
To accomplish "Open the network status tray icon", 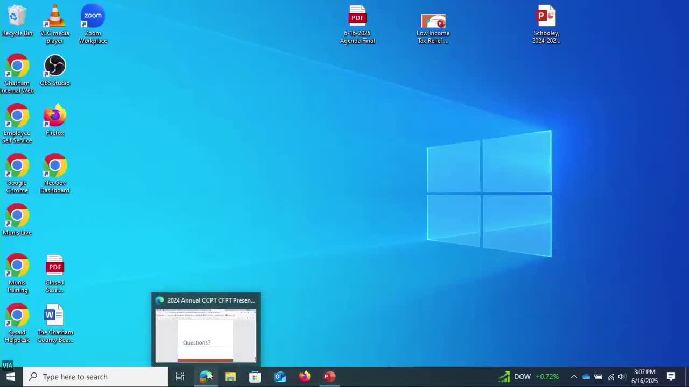I will click(x=610, y=377).
